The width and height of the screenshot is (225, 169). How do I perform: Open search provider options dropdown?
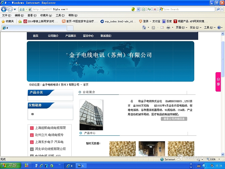coord(222,9)
